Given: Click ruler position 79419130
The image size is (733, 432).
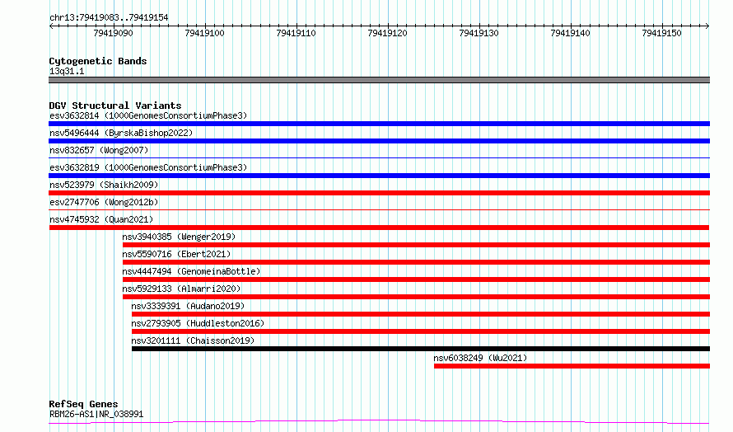Looking at the screenshot, I should coord(479,33).
